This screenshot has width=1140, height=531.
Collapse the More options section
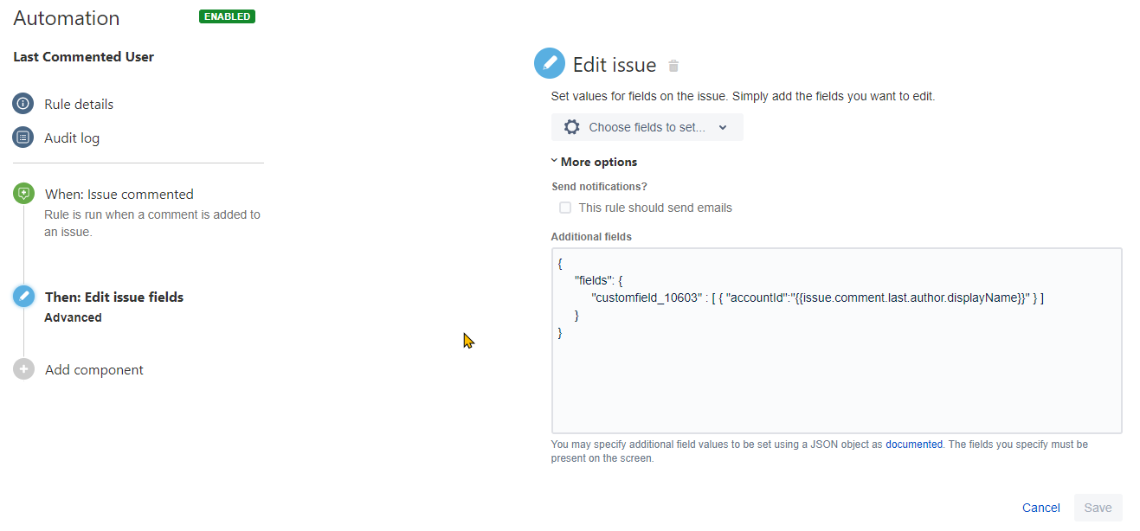pyautogui.click(x=594, y=162)
